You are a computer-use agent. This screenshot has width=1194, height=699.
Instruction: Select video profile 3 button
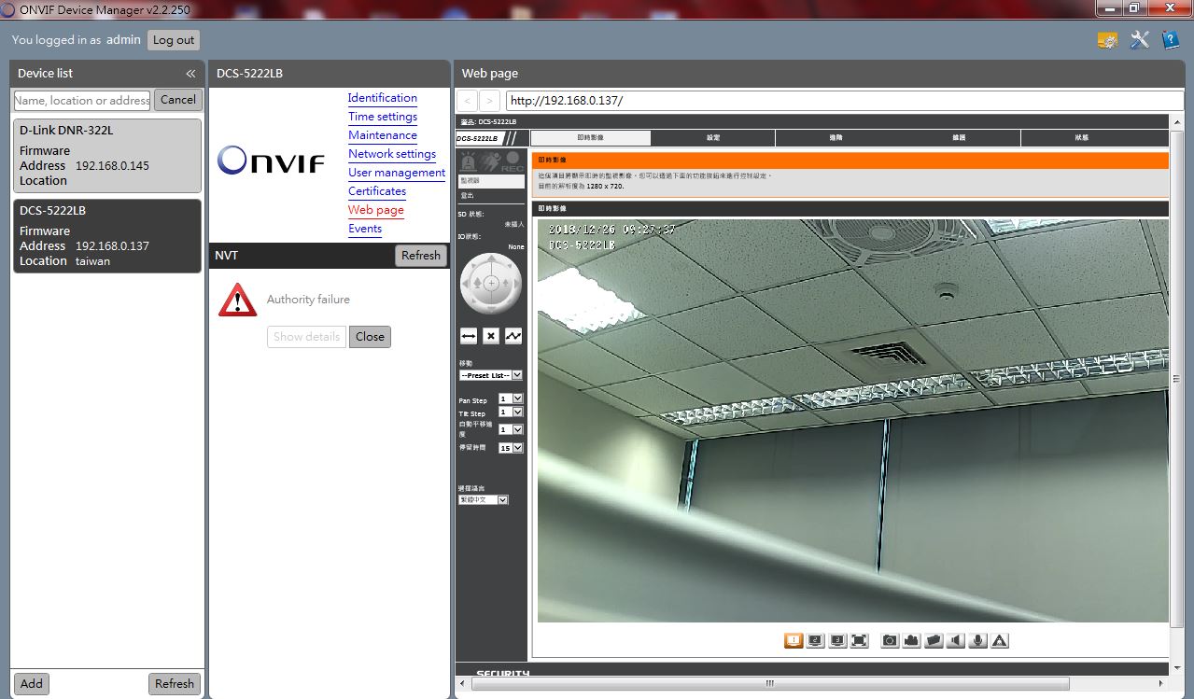tap(837, 640)
